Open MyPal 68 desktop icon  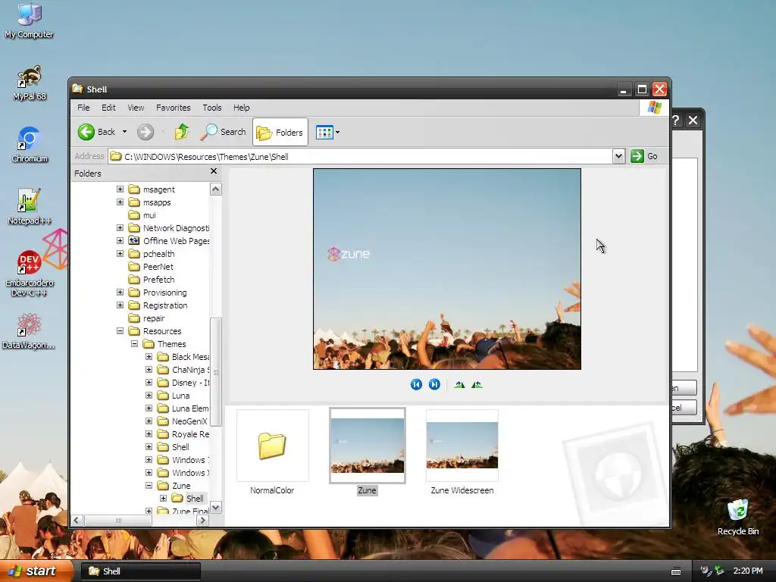(30, 83)
